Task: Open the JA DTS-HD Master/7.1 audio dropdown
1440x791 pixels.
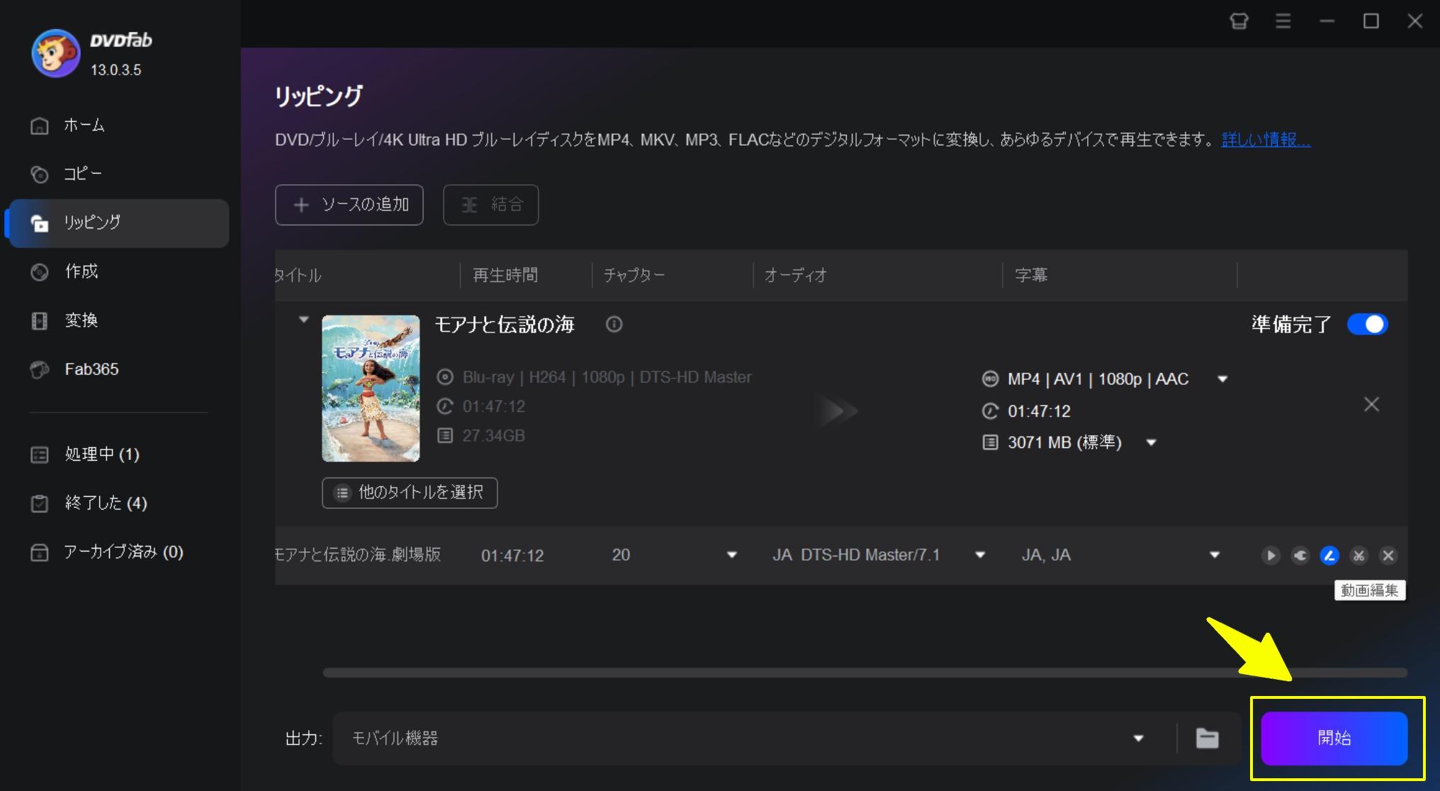Action: point(980,555)
